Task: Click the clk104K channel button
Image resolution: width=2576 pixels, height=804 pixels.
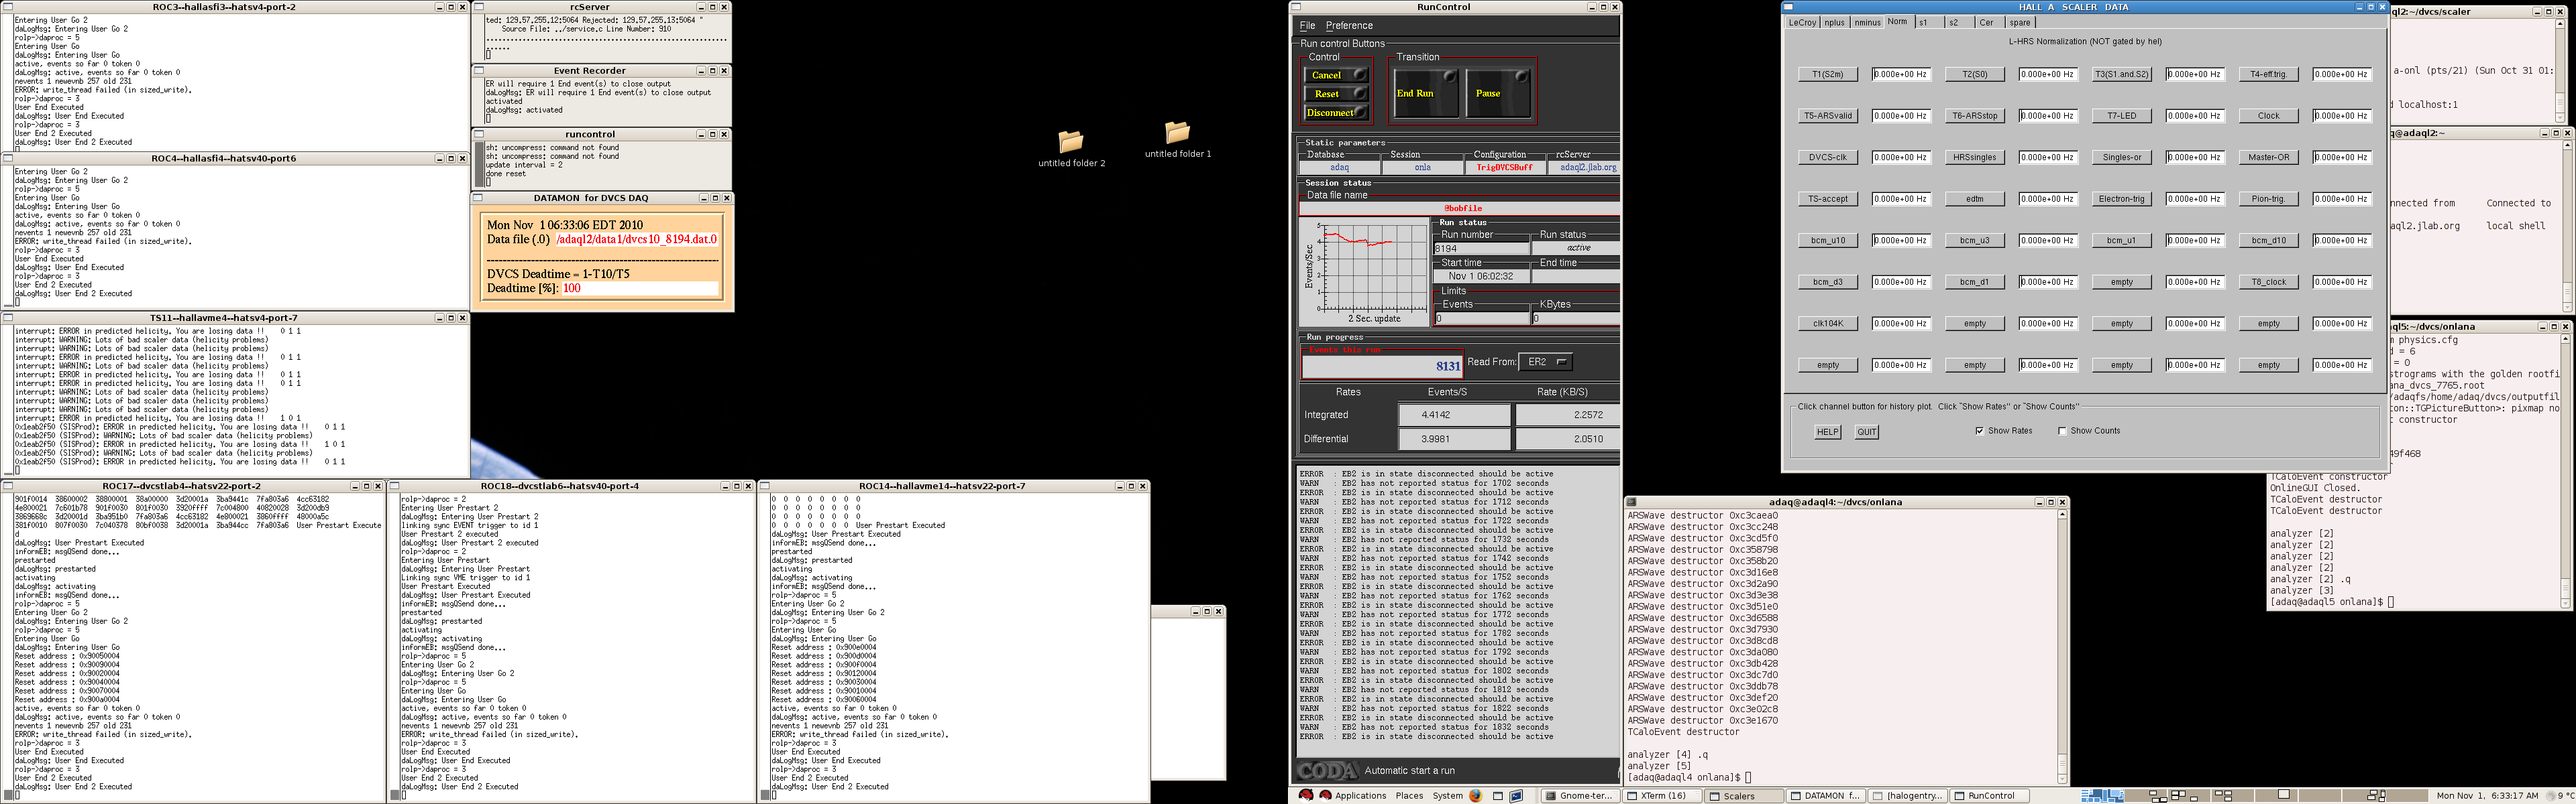Action: point(1828,324)
